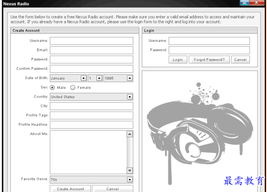
Task: Click inside the About Me text area
Action: tap(88, 152)
